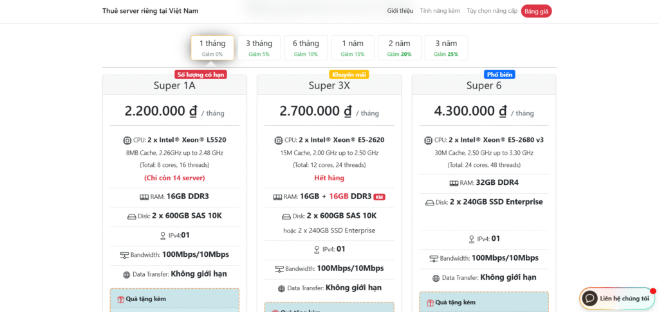Click the CPU chip icon in Super 1A
Image resolution: width=659 pixels, height=312 pixels.
pos(127,140)
